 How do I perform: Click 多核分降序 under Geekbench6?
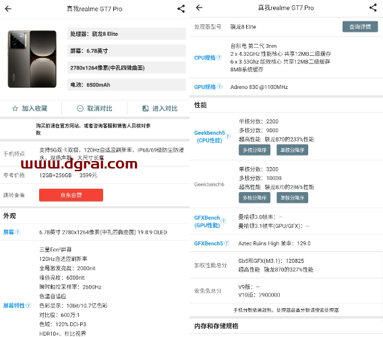point(254,197)
